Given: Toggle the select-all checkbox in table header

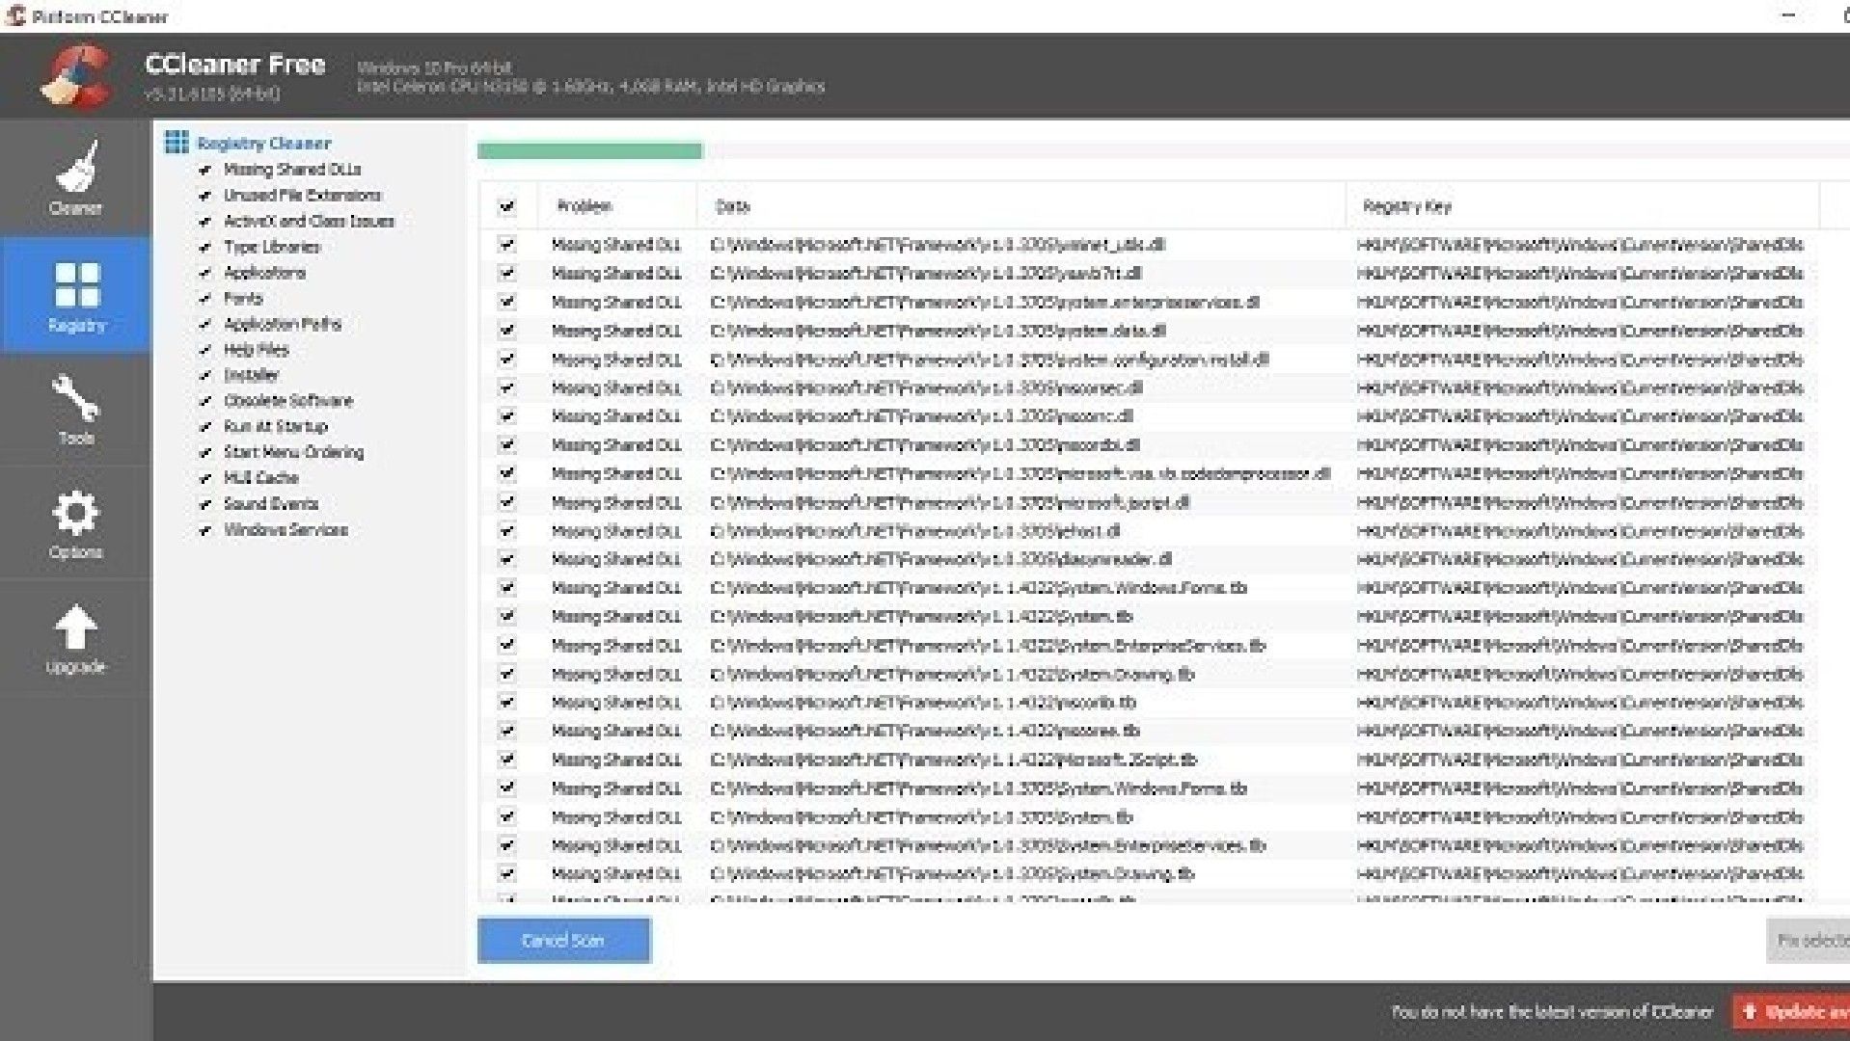Looking at the screenshot, I should point(507,205).
